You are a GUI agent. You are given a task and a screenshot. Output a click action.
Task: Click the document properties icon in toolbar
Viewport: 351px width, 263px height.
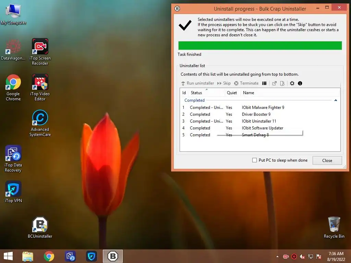(x=282, y=83)
